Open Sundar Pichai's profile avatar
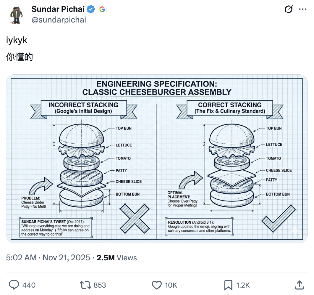 17,14
